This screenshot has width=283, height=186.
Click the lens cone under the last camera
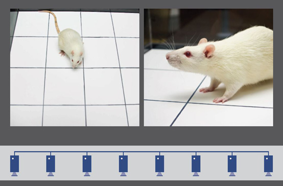[268, 174]
